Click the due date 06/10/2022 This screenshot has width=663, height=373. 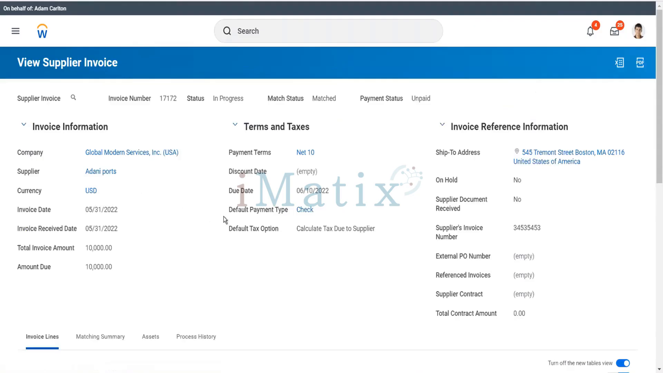click(312, 191)
